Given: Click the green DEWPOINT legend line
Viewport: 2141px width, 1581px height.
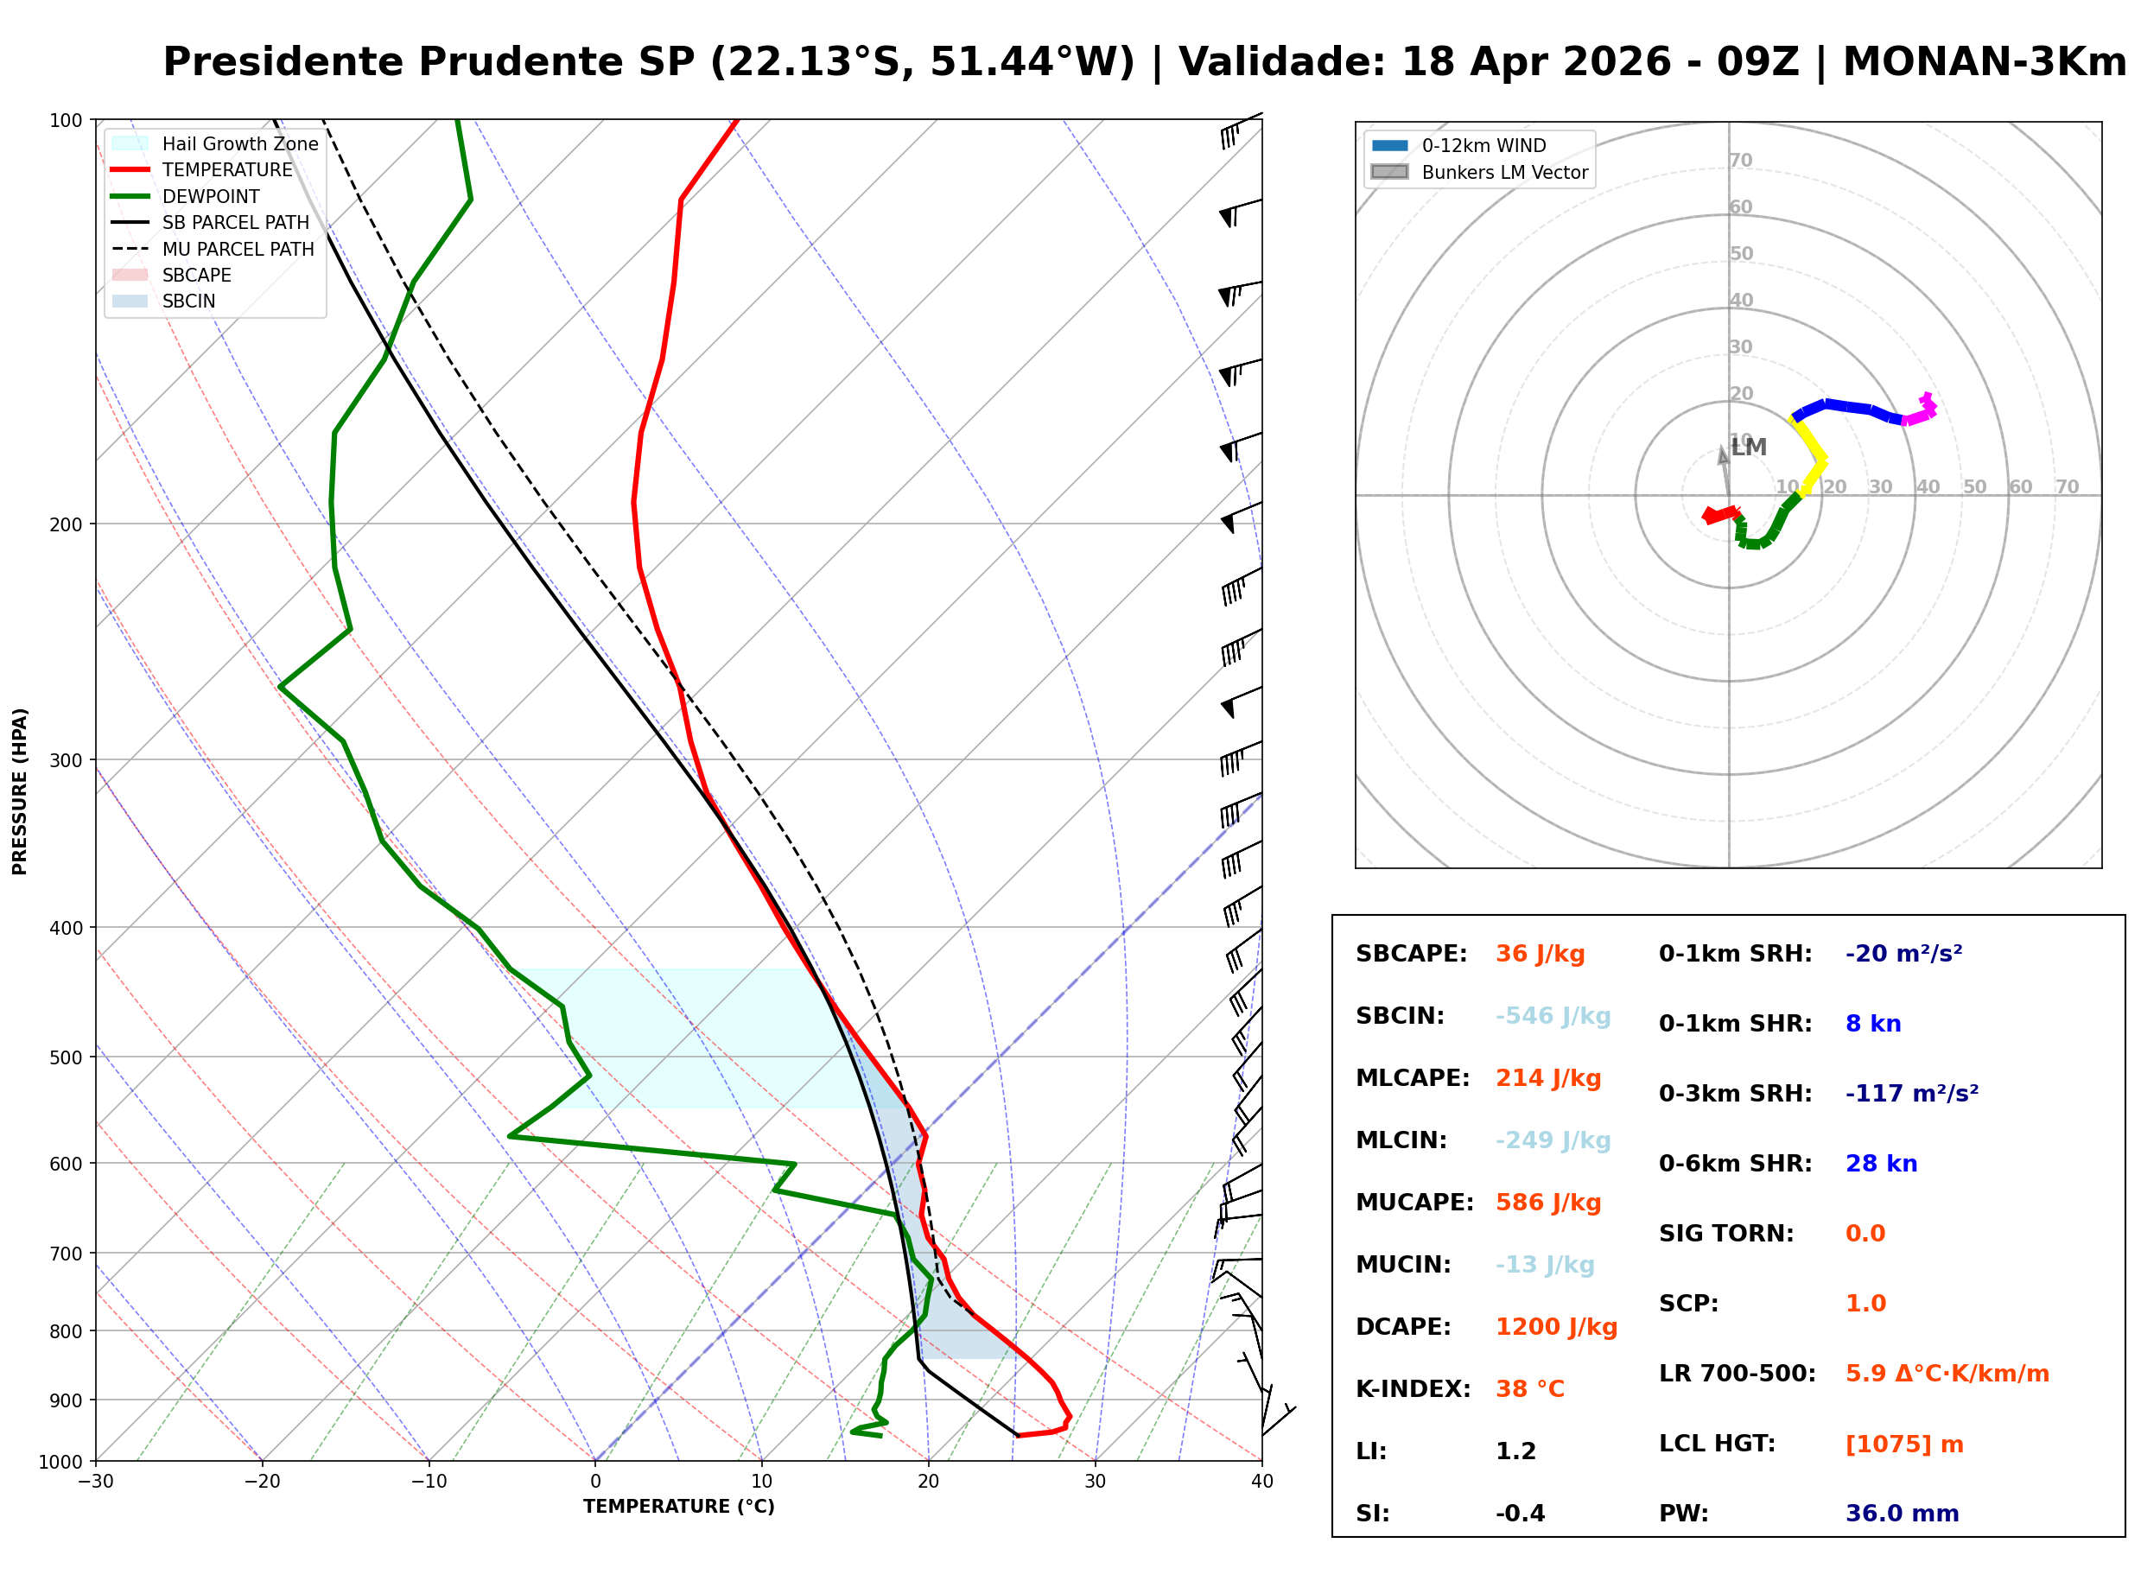Looking at the screenshot, I should click(130, 196).
